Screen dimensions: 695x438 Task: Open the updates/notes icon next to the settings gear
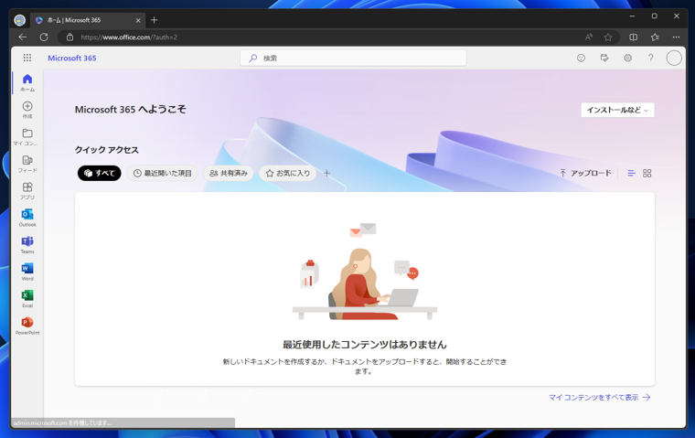(x=604, y=58)
